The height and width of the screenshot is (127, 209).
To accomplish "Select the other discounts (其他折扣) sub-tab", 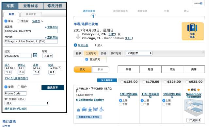I will pos(31,14).
